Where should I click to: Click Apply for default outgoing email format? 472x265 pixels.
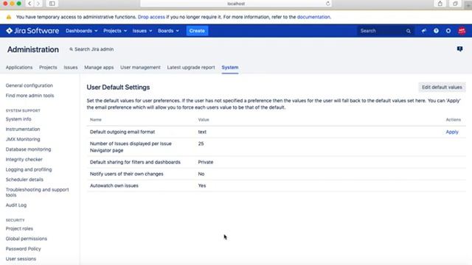pyautogui.click(x=452, y=132)
